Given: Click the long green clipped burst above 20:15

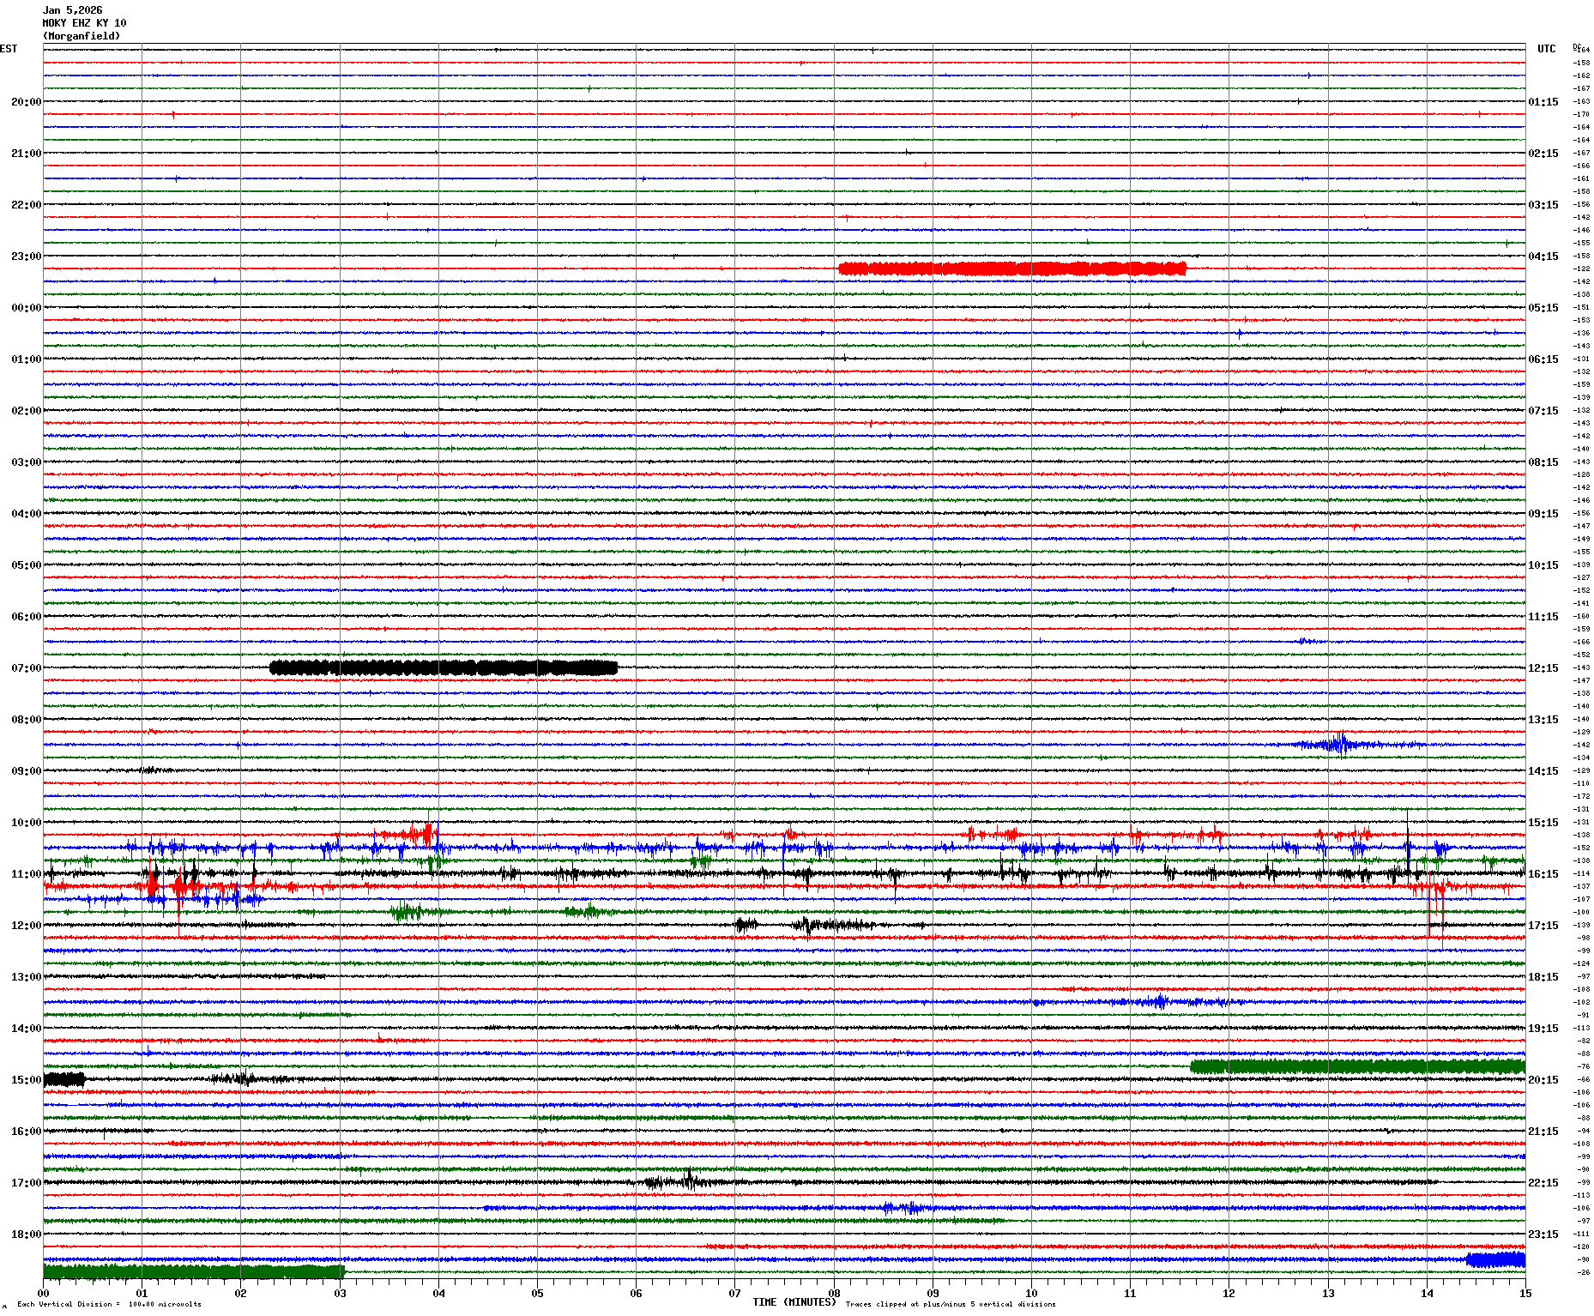Looking at the screenshot, I should pos(1357,1066).
